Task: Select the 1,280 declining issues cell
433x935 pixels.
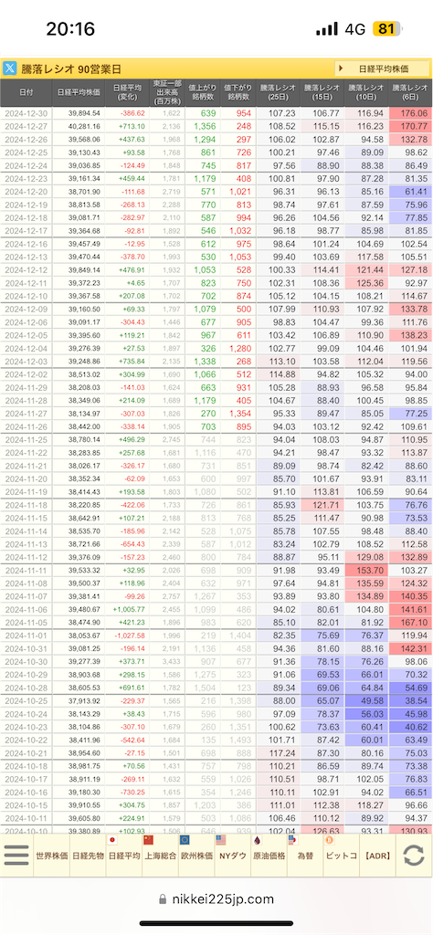Action: [x=238, y=348]
